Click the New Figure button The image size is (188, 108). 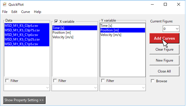[164, 60]
